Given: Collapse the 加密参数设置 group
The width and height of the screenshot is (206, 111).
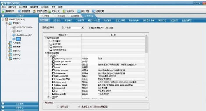Looking at the screenshot, I should pos(46,38).
